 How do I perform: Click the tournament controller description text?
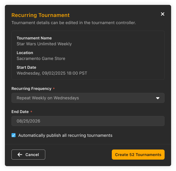[74, 23]
